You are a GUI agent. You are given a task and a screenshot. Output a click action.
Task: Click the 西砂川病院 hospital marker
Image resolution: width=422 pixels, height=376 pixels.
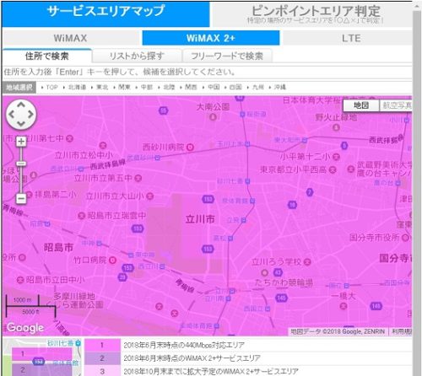[x=191, y=148]
